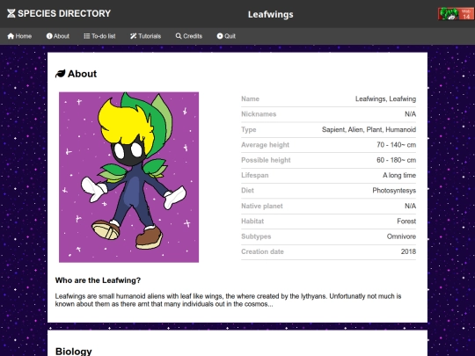Open the Tutorials menu item
475x356 pixels.
tap(145, 36)
